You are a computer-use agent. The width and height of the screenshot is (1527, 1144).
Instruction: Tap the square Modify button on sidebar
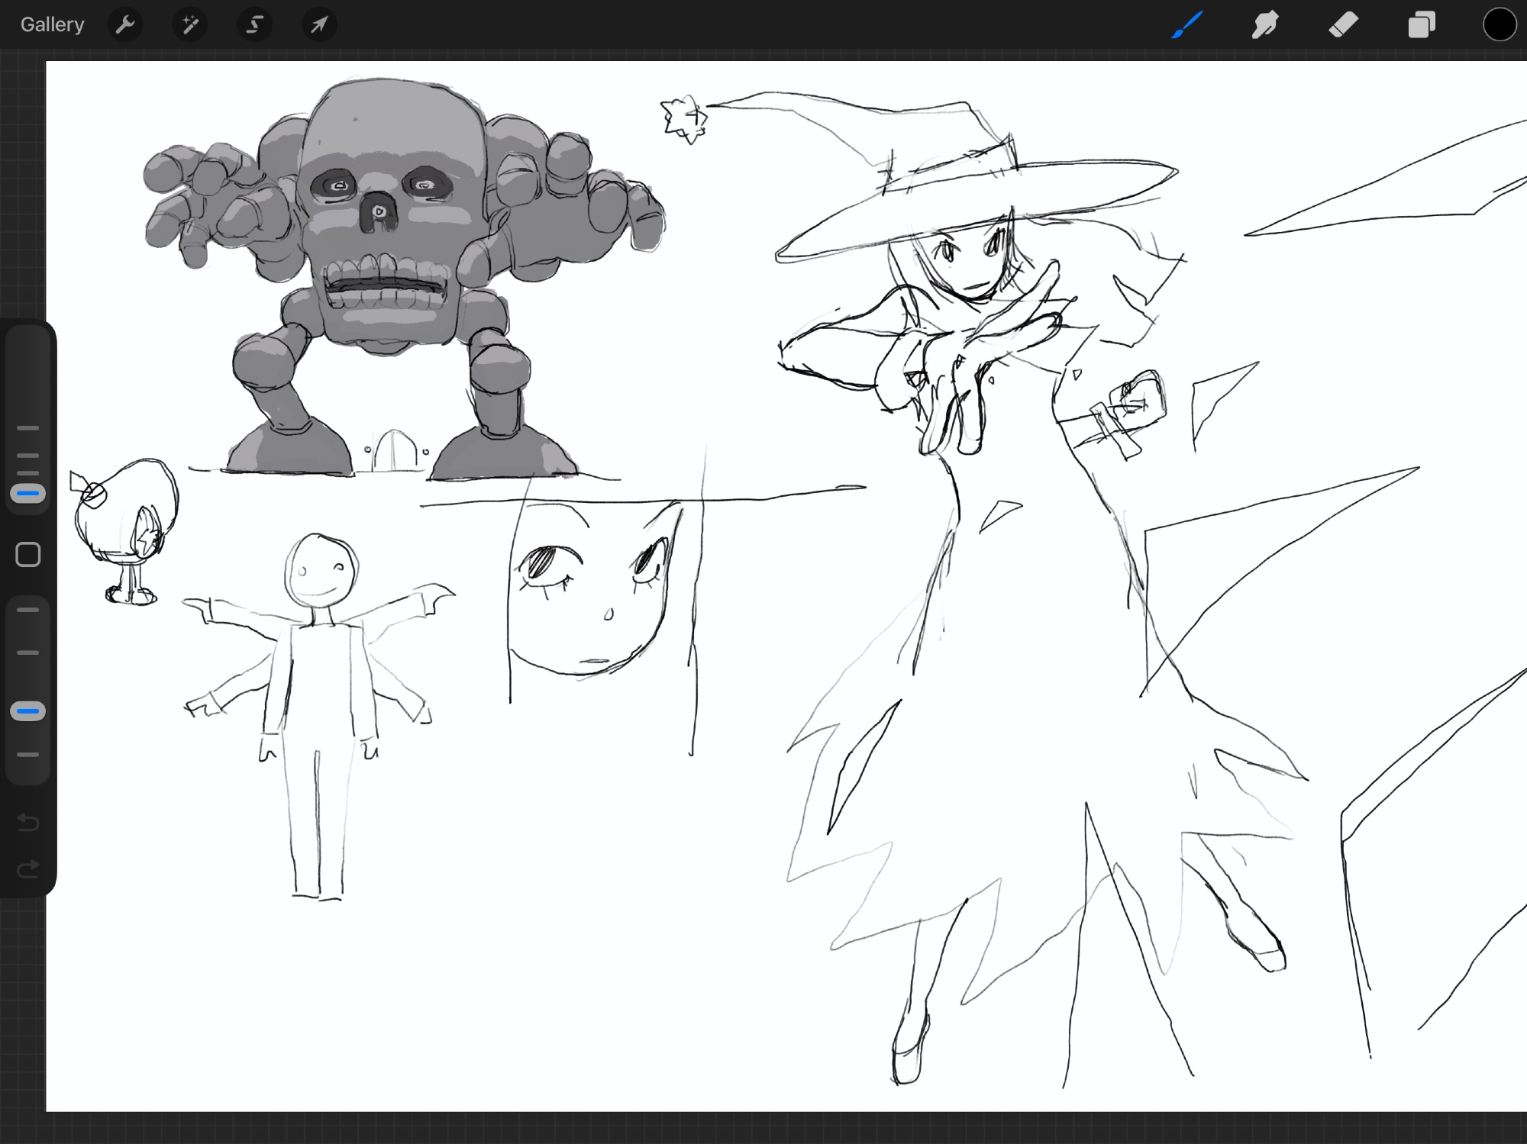tap(28, 555)
